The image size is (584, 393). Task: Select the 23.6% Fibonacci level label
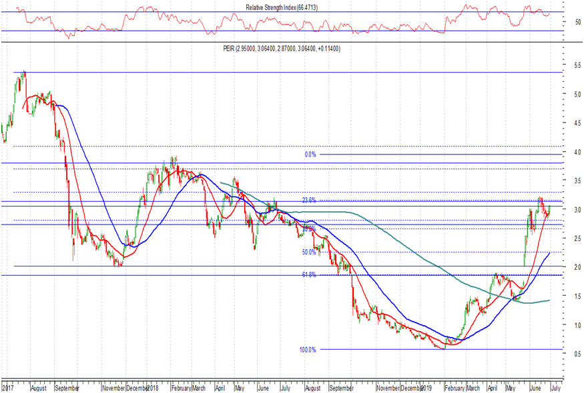[309, 200]
